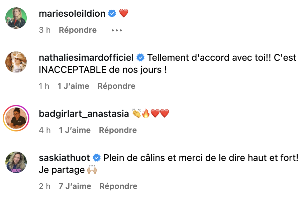Reply to saskiathuot's comment
The height and width of the screenshot is (199, 307).
(118, 186)
